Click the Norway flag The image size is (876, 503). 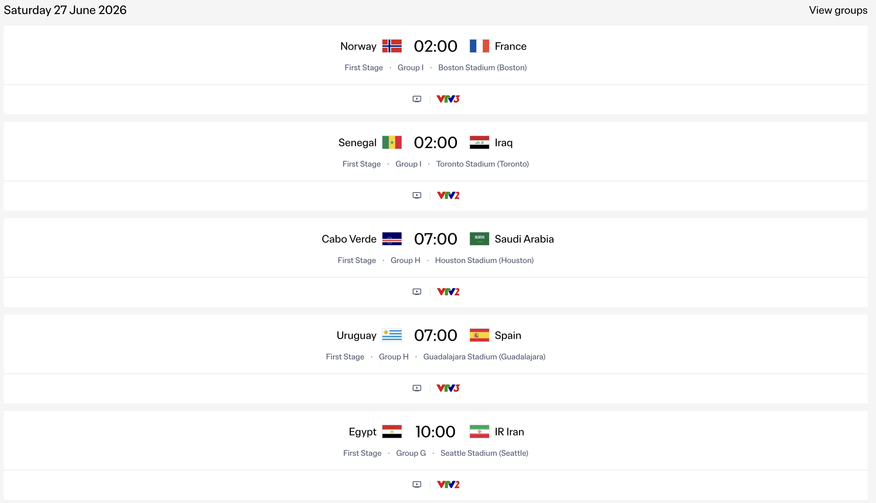392,46
